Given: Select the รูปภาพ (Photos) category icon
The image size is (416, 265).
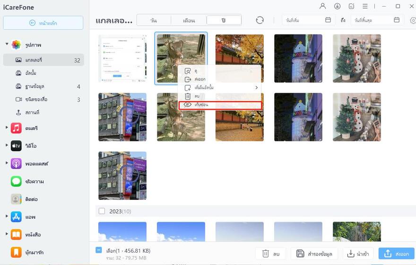Looking at the screenshot, I should pos(16,44).
